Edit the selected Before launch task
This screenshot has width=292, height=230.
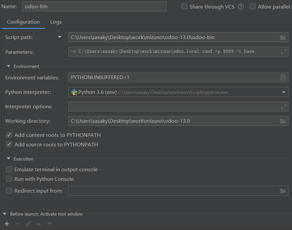[28, 224]
